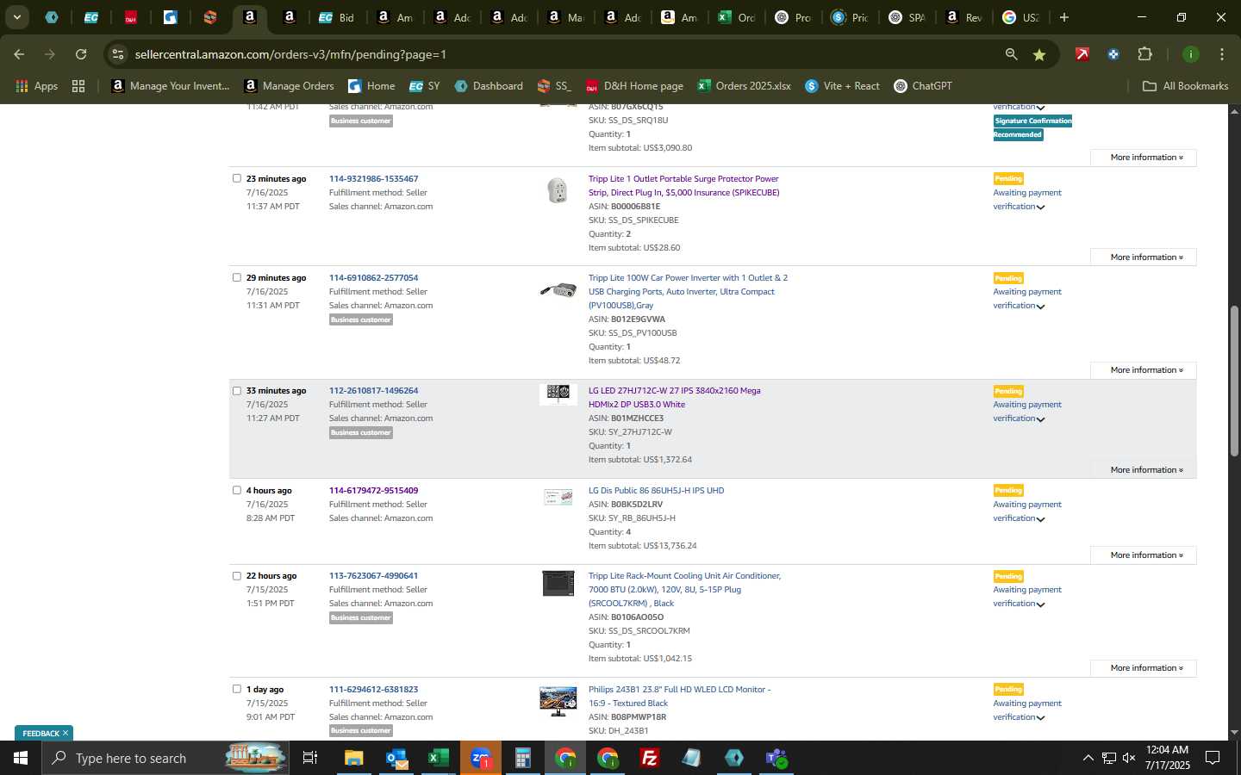Open Outlook from the taskbar
The height and width of the screenshot is (775, 1241).
(396, 758)
